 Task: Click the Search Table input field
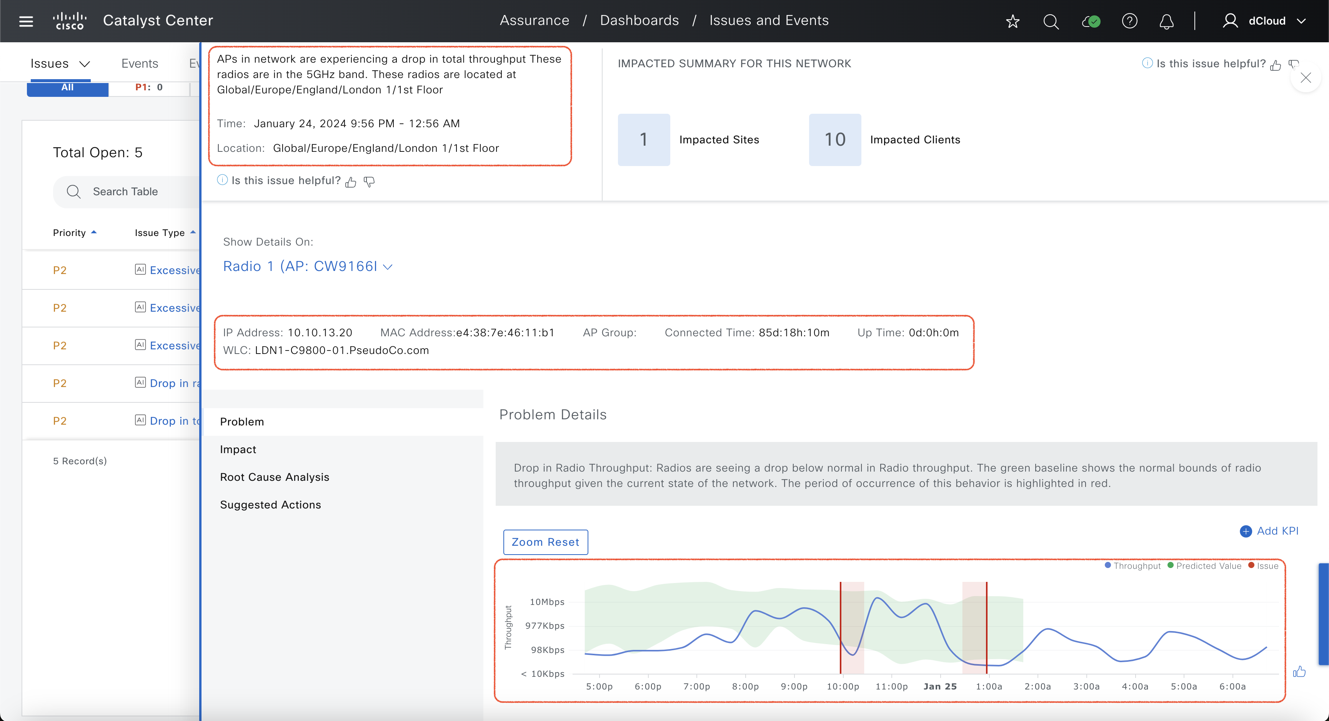click(127, 192)
